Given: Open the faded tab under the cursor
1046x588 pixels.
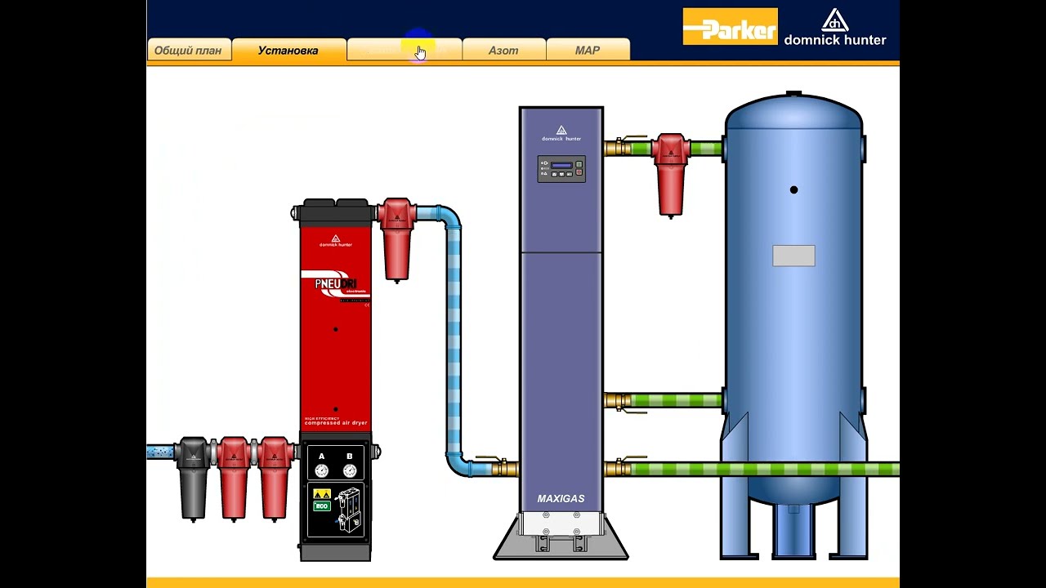Looking at the screenshot, I should (x=405, y=50).
